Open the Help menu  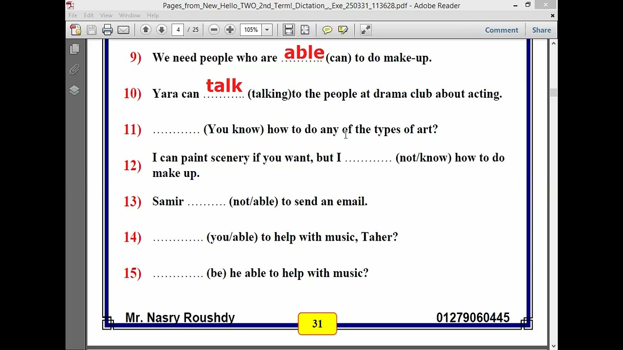coord(153,16)
